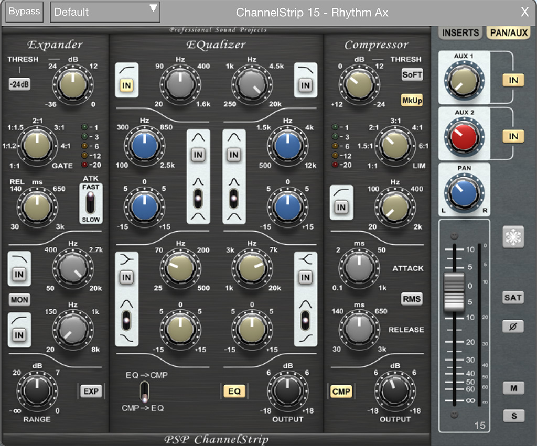The image size is (537, 446).
Task: Click the high shelf frequency knob 3k-7k
Action: point(252,268)
